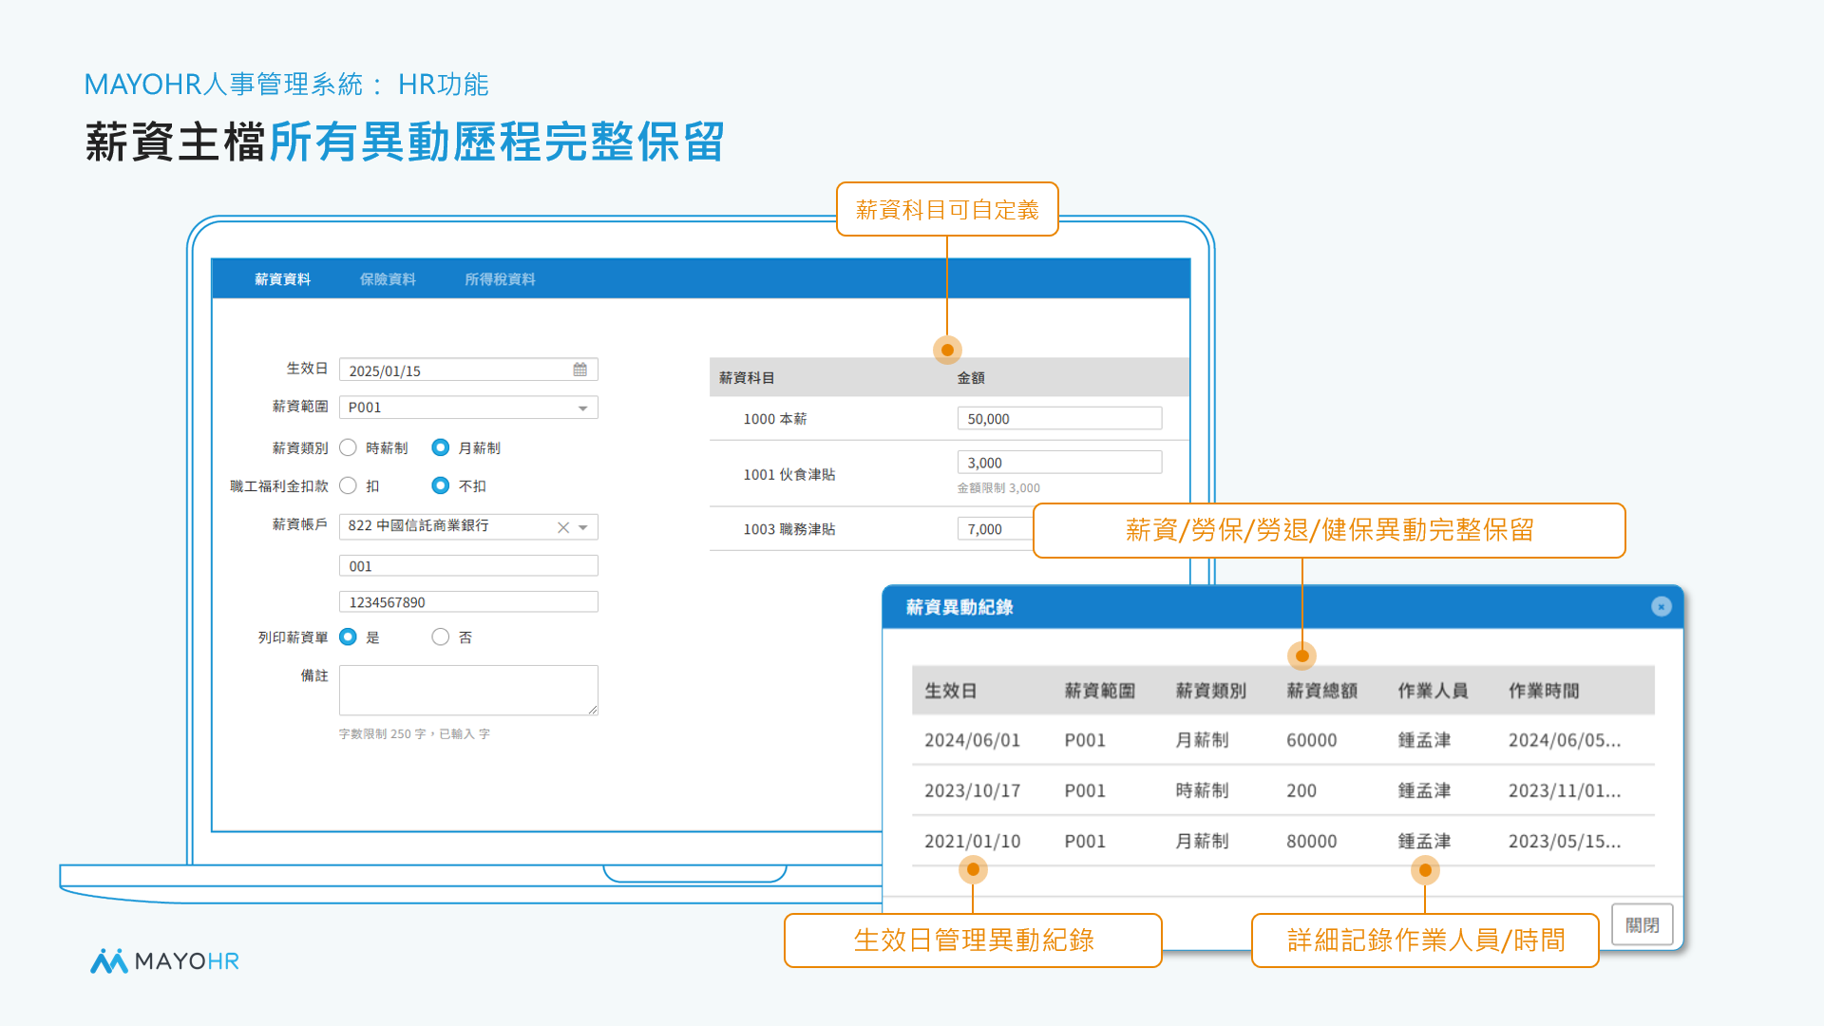Click the 關閉 button
The height and width of the screenshot is (1026, 1824).
point(1642,924)
